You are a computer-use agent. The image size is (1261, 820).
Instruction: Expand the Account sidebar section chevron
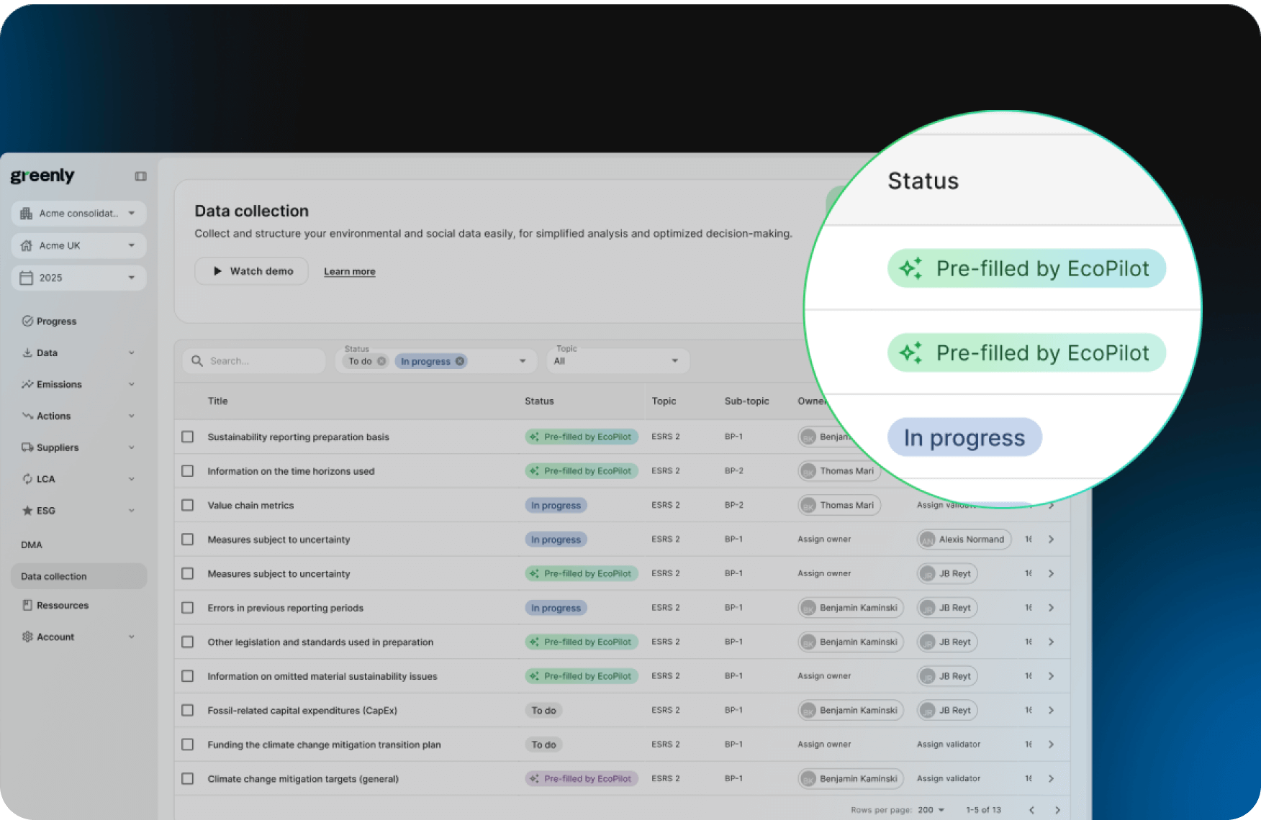[x=132, y=637]
